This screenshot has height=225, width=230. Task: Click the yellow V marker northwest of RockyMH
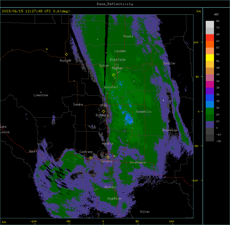(x=47, y=49)
